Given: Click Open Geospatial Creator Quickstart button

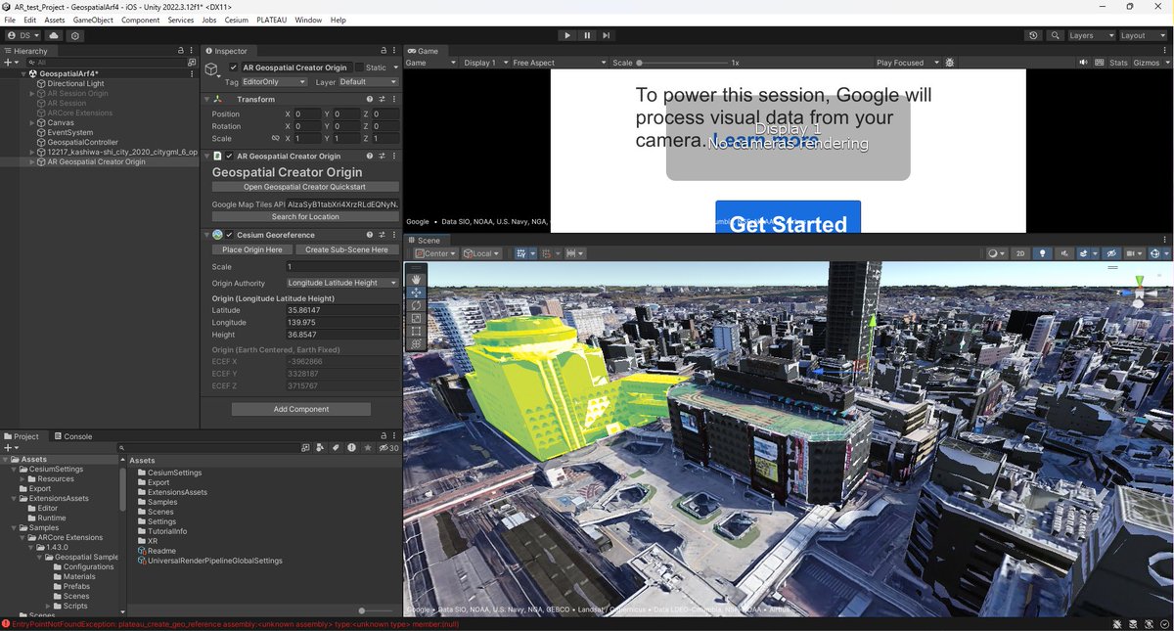Looking at the screenshot, I should point(305,187).
